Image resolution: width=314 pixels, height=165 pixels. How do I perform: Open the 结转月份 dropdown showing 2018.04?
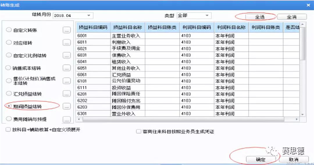[x=73, y=15]
